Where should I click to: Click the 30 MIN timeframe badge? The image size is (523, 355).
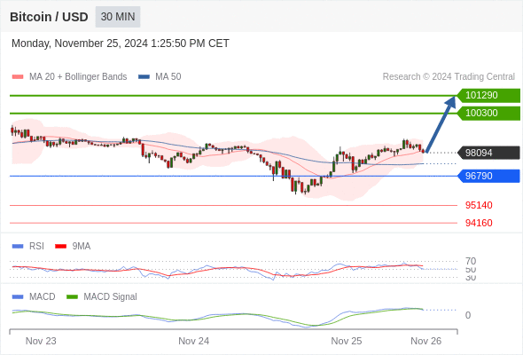pyautogui.click(x=118, y=17)
